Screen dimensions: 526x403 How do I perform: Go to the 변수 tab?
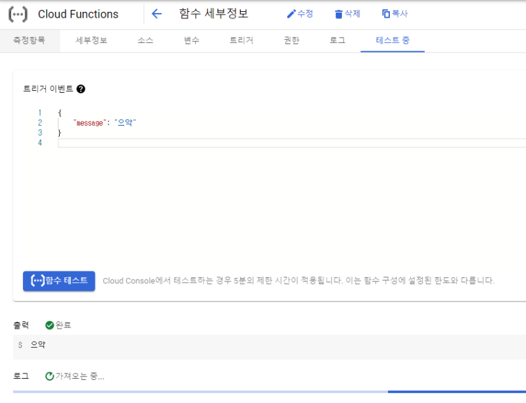pyautogui.click(x=191, y=41)
